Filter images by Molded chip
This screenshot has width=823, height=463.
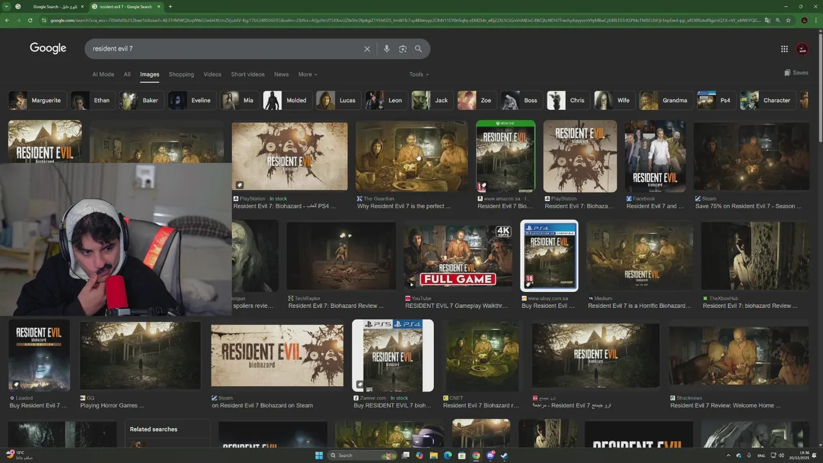coord(287,100)
